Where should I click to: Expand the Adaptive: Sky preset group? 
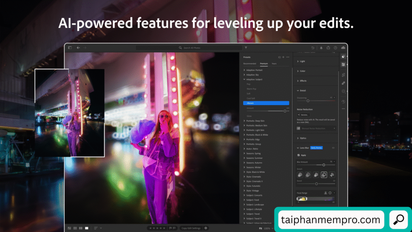253,75
